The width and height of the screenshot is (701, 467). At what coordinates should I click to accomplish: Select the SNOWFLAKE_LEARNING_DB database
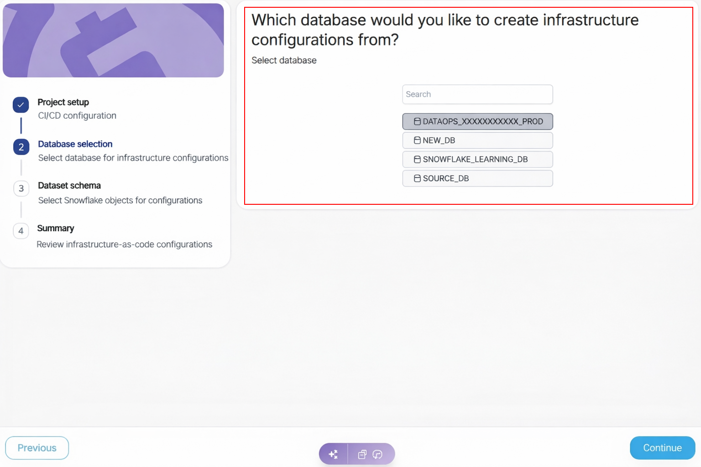[x=477, y=159]
